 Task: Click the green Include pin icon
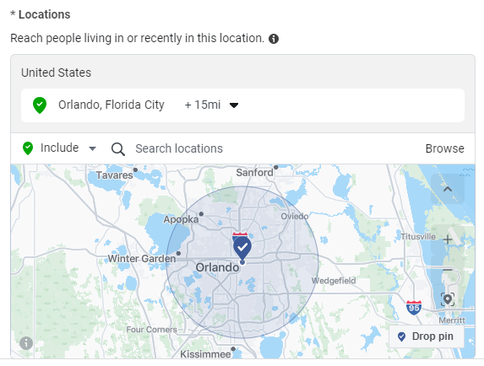[x=28, y=148]
